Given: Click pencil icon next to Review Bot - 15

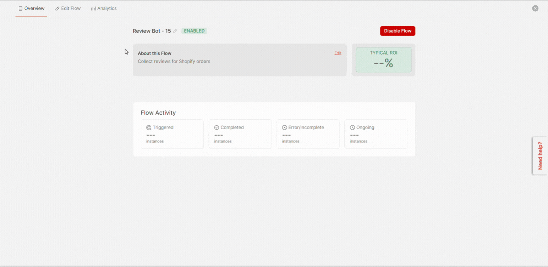Looking at the screenshot, I should pyautogui.click(x=175, y=31).
